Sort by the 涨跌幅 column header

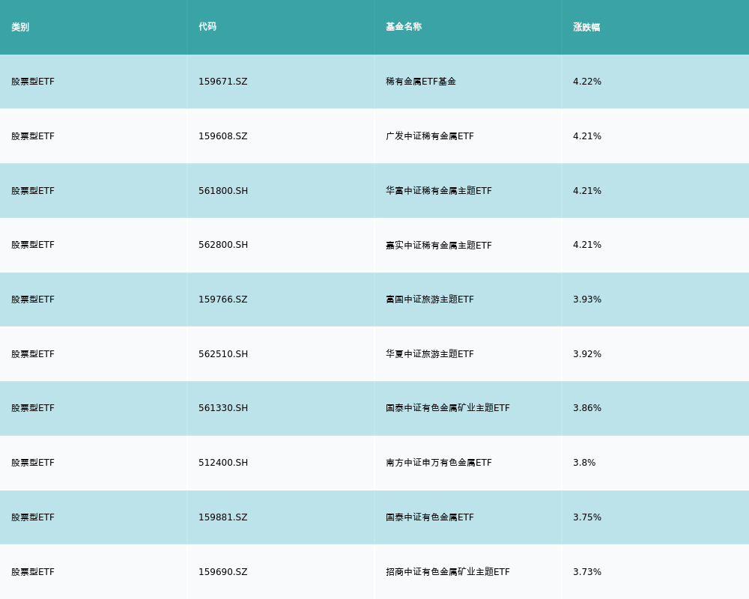point(586,27)
